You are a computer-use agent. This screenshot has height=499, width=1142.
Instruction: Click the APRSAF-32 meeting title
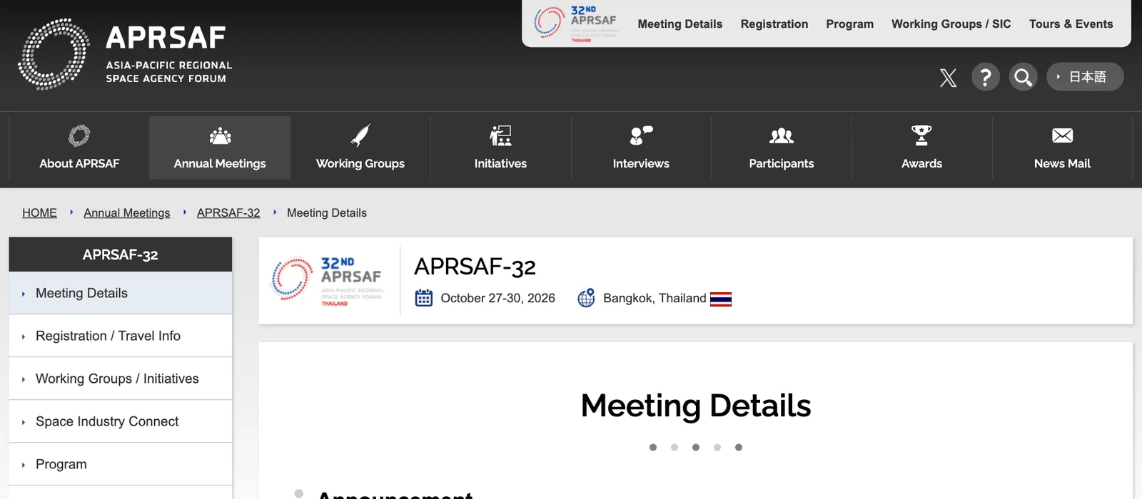pyautogui.click(x=475, y=267)
